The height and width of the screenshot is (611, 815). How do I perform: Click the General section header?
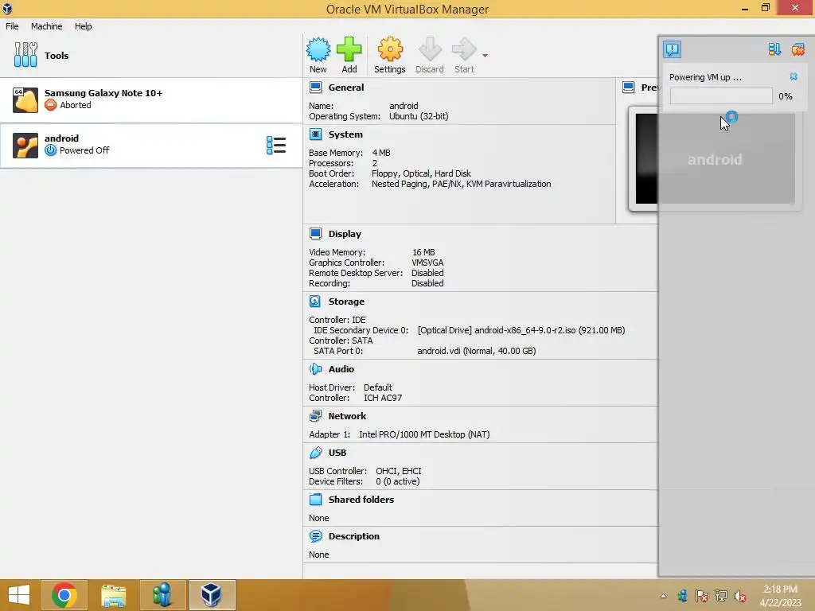[345, 88]
